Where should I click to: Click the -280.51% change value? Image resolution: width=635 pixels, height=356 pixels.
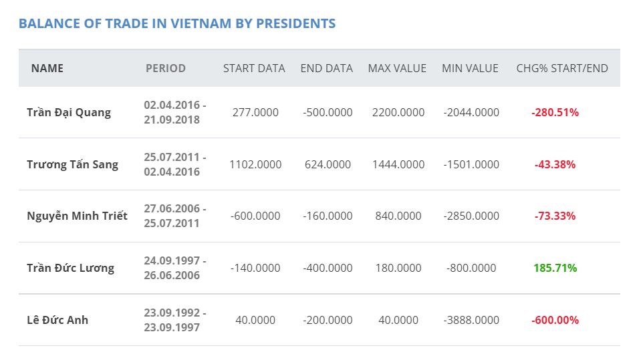tap(555, 112)
